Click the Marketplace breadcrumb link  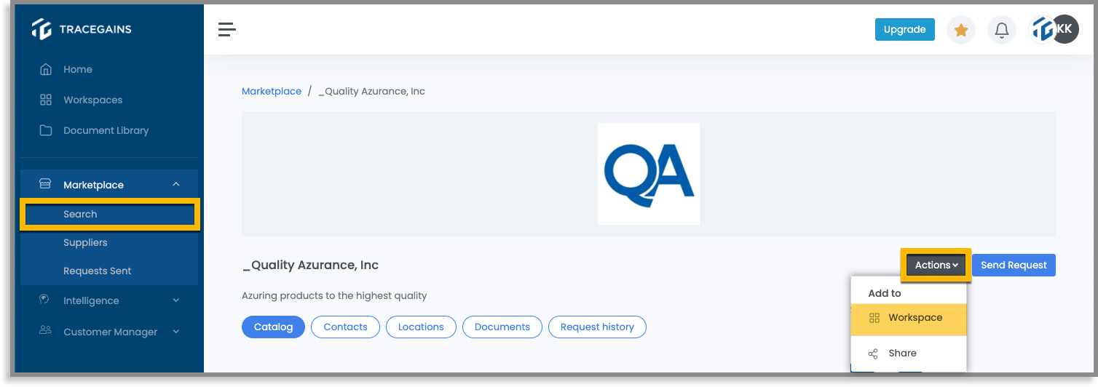(272, 91)
